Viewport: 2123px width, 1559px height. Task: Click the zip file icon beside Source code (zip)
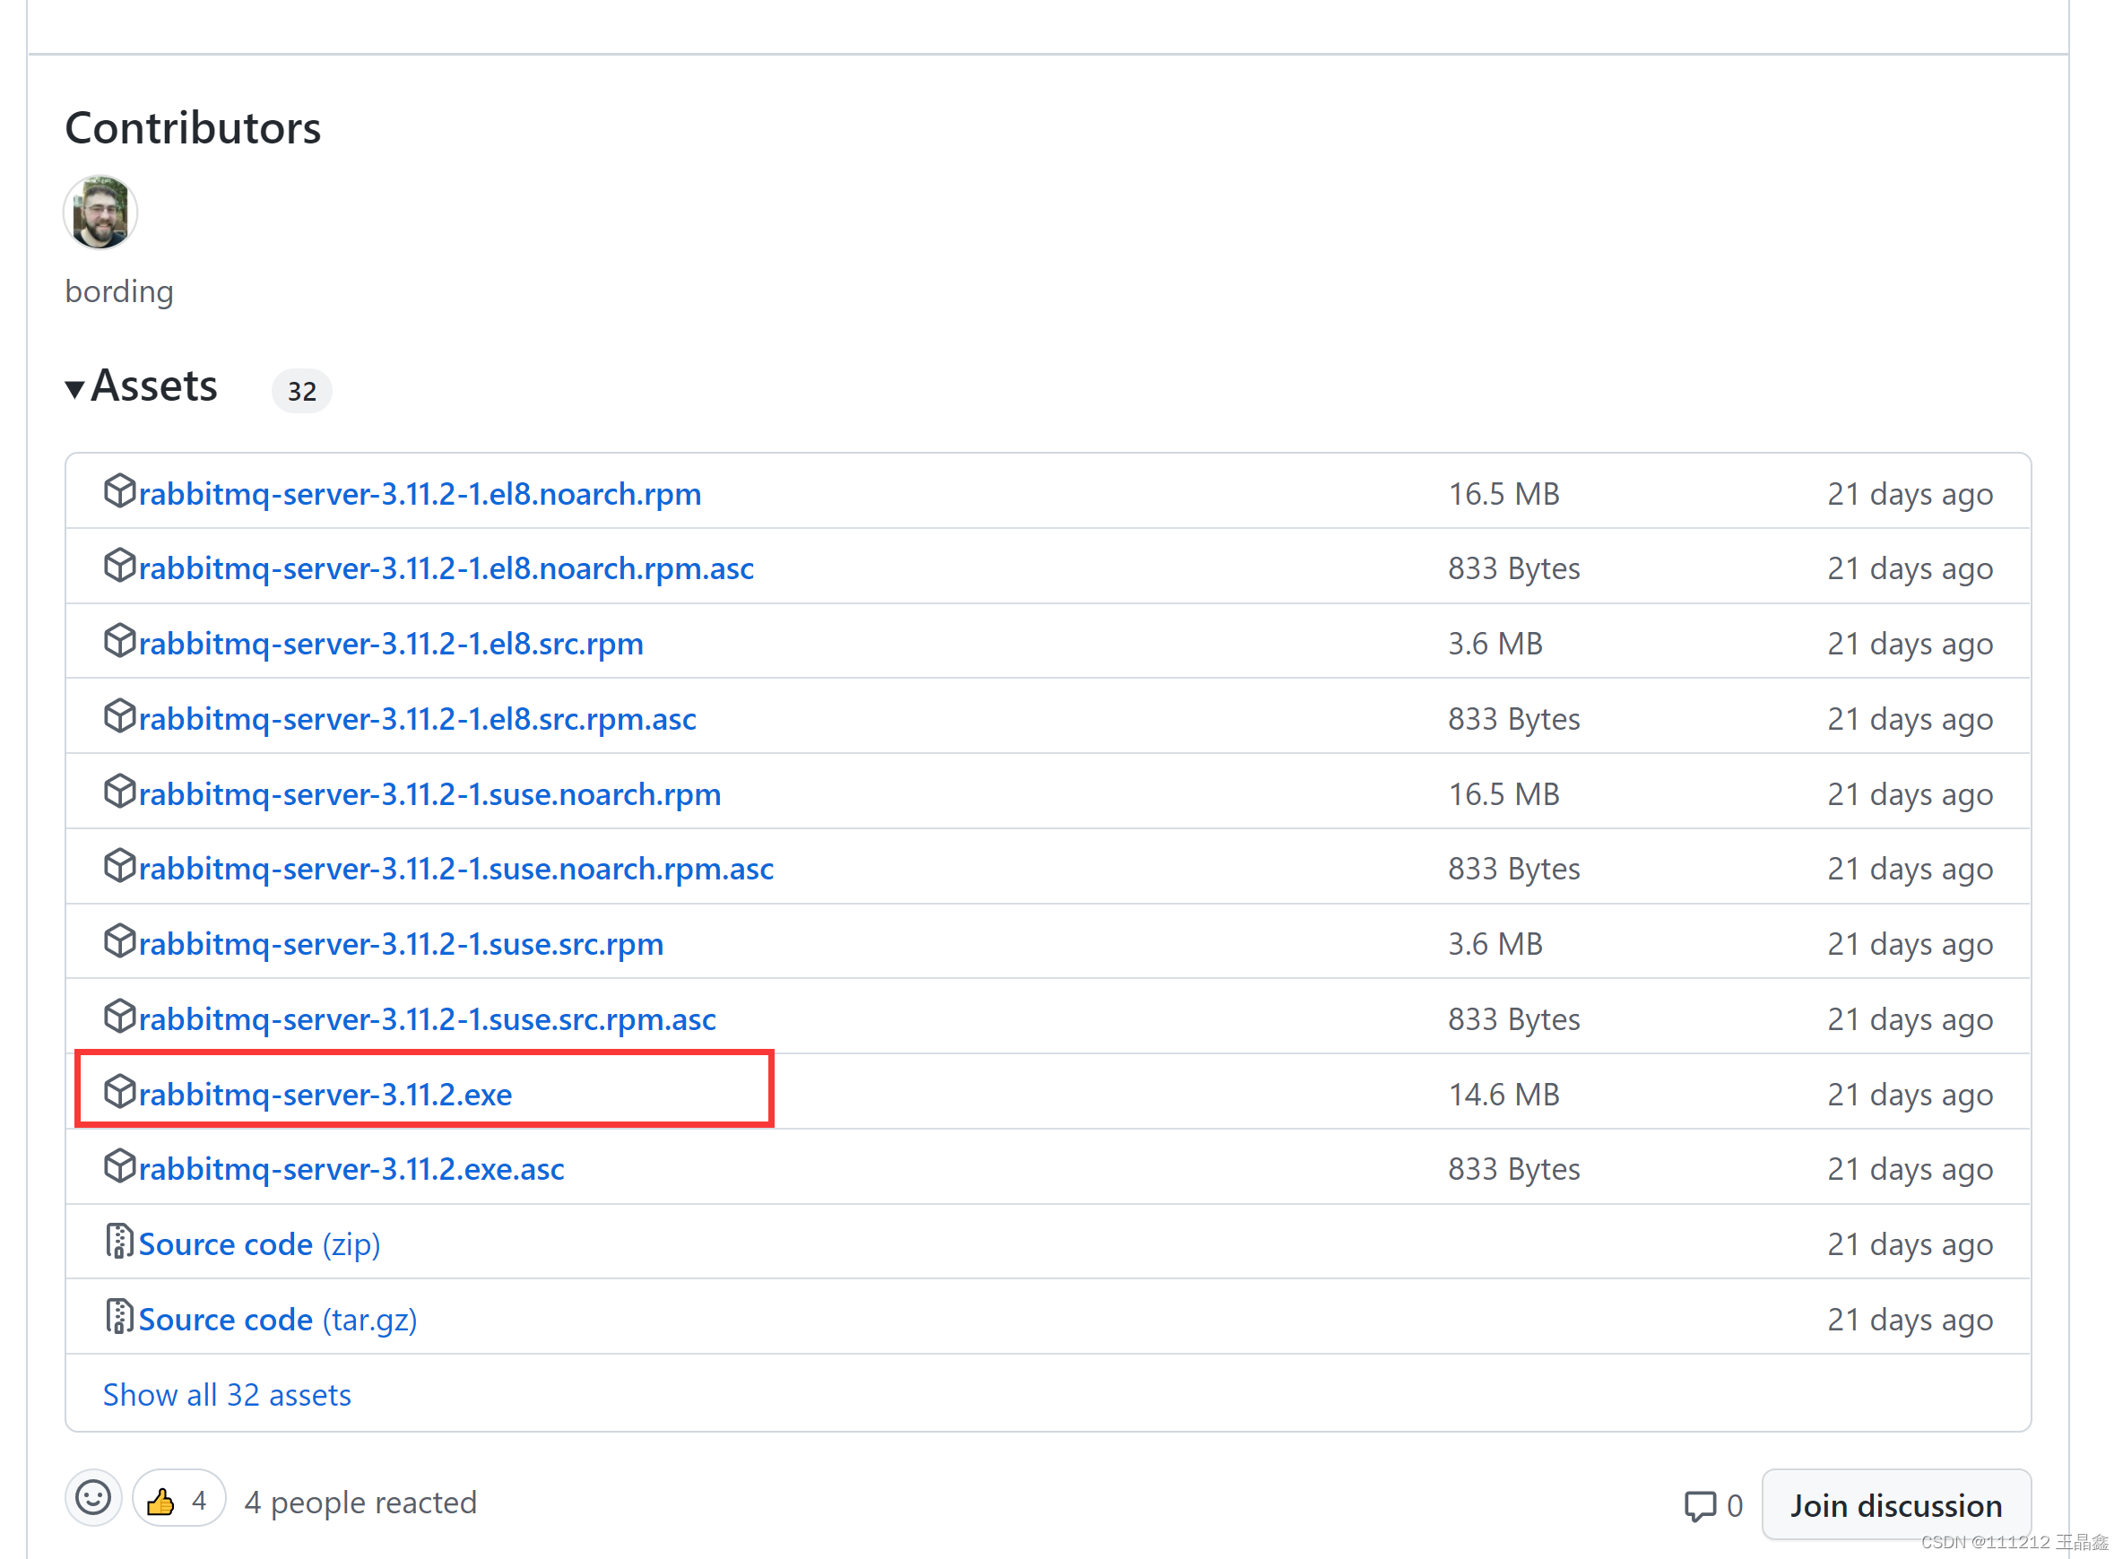[119, 1242]
